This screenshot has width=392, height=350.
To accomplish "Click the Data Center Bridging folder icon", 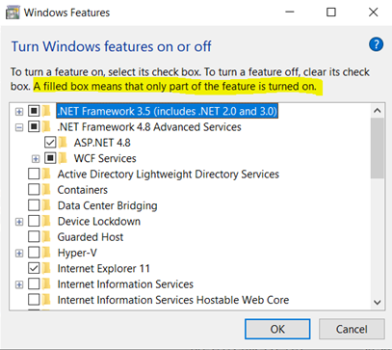I will (x=47, y=205).
